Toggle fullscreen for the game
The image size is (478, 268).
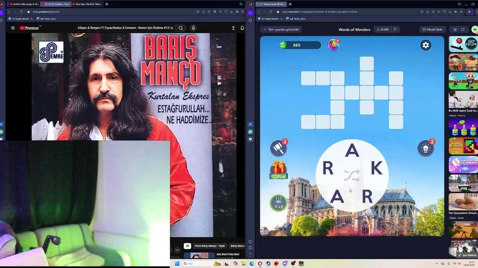coord(463,29)
